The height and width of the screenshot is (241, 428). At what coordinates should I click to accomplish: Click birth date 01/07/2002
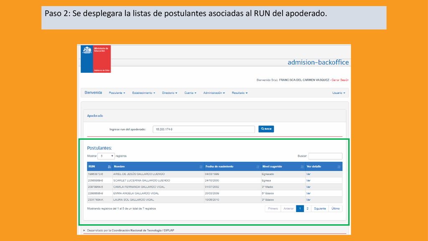212,187
